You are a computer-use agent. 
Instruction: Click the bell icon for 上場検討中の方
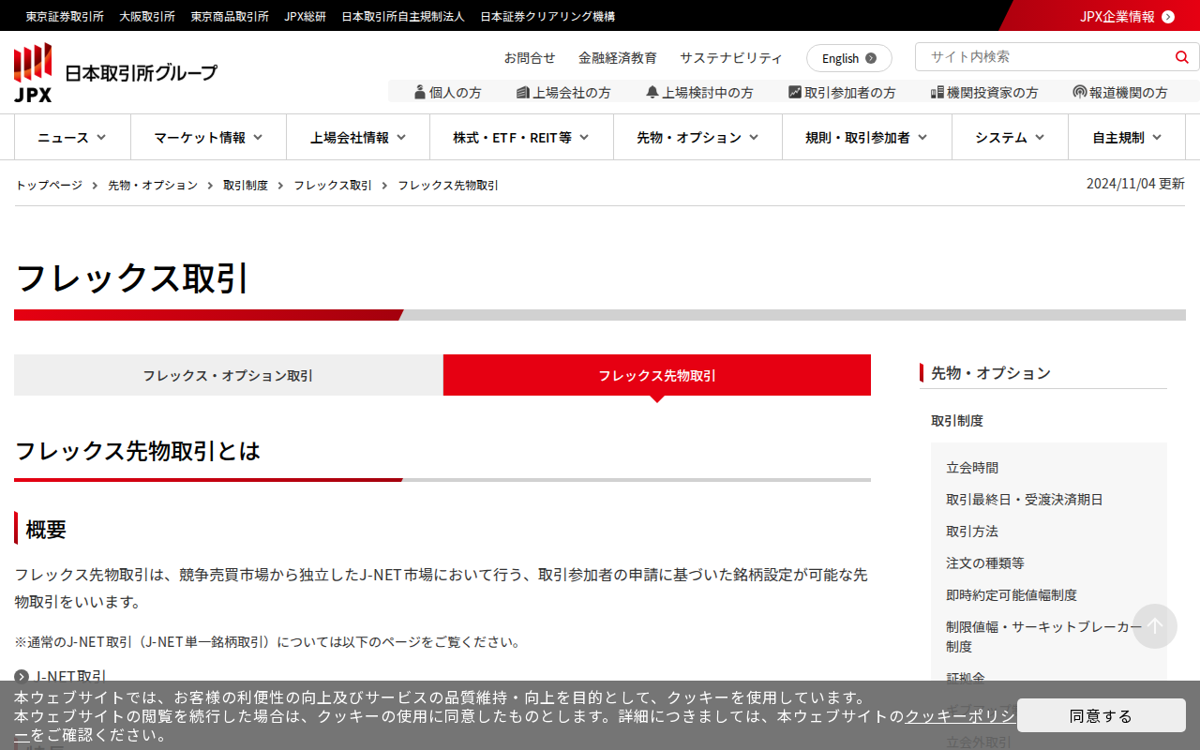click(652, 92)
